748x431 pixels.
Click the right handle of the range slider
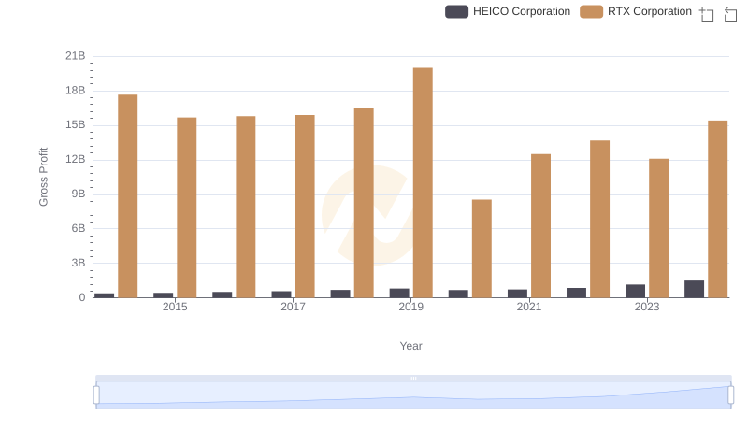730,395
